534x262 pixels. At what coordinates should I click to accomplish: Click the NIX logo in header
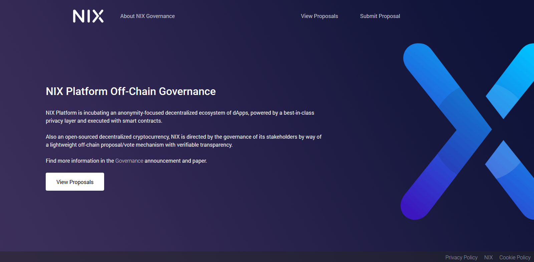tap(88, 16)
